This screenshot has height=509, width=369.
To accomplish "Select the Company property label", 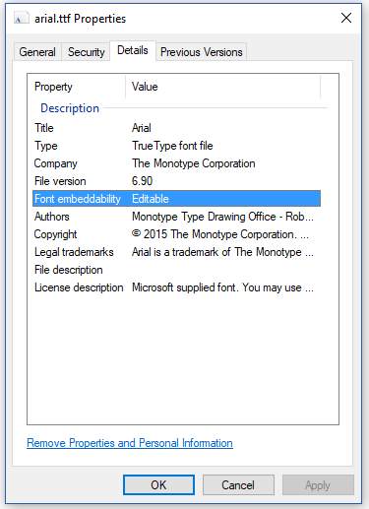I will point(56,163).
